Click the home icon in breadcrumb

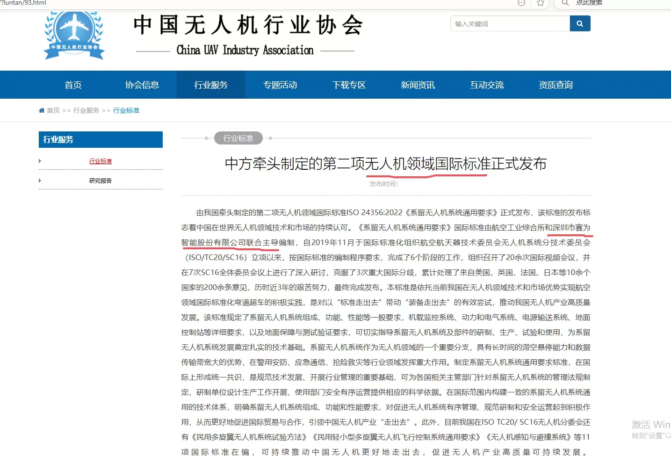click(42, 110)
